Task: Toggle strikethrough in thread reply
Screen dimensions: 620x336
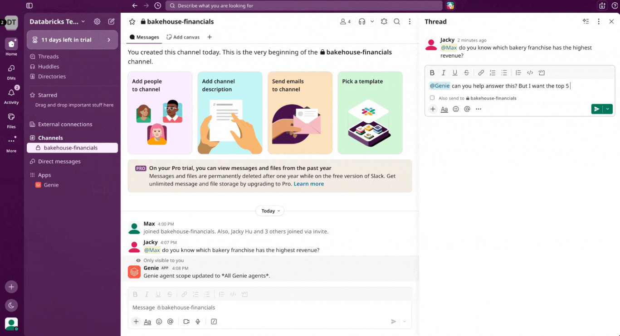Action: pos(466,72)
